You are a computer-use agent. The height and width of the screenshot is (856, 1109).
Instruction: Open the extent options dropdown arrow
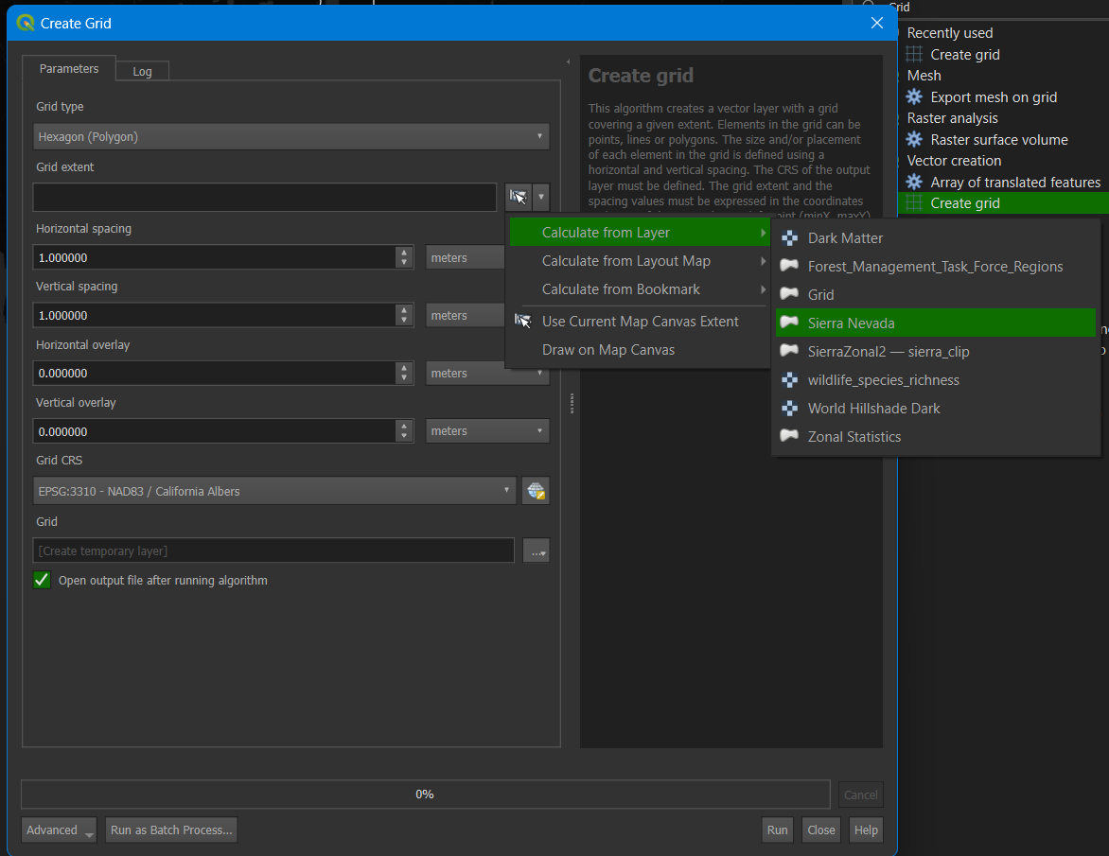540,197
